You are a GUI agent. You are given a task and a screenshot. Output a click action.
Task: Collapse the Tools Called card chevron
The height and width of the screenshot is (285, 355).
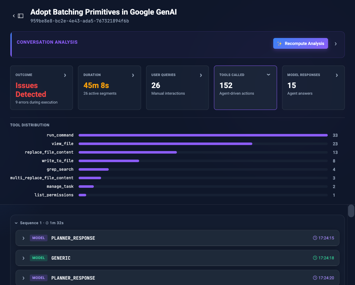268,75
